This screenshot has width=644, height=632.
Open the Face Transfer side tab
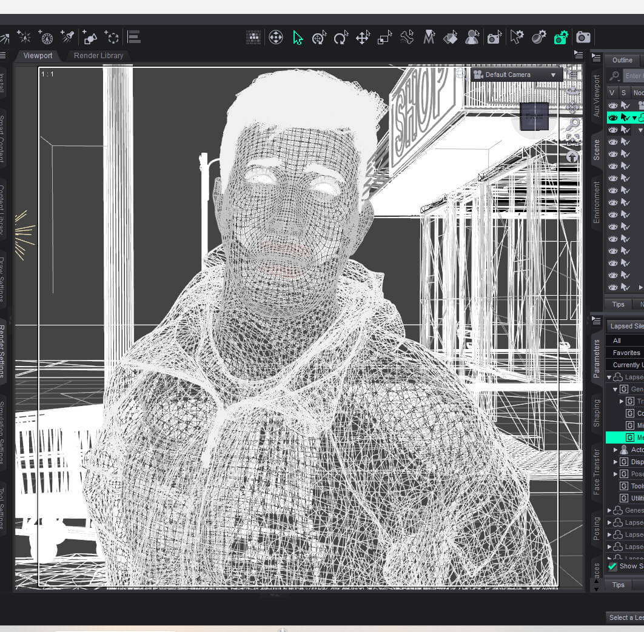[596, 472]
